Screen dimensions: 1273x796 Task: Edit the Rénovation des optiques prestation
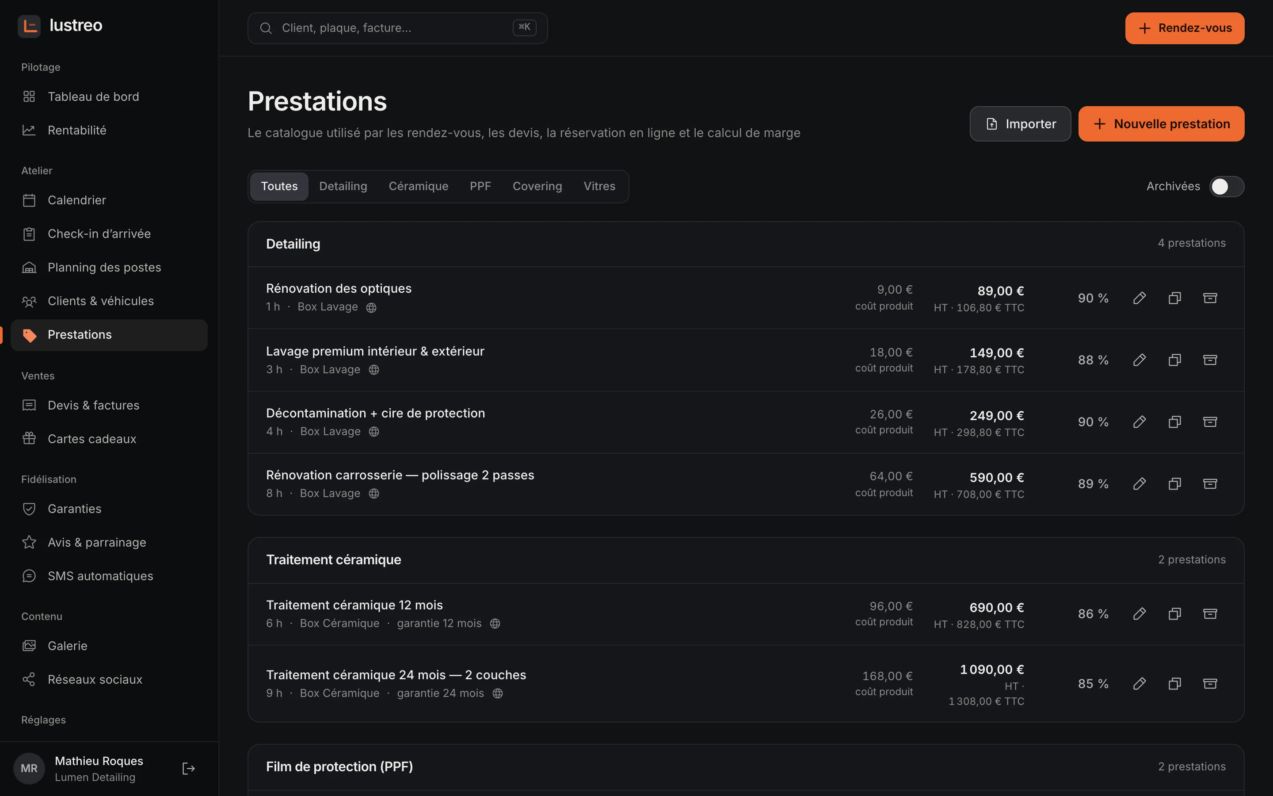[x=1140, y=298]
